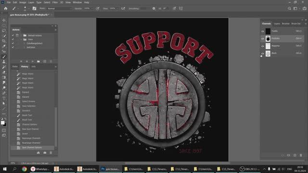The height and width of the screenshot is (173, 308).
Task: Select the Move tool
Action: point(4,20)
